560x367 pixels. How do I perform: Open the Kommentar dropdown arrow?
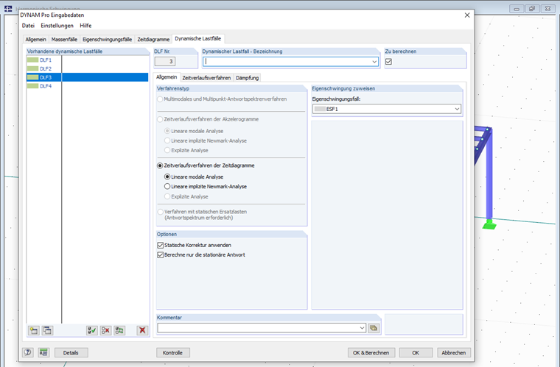362,328
